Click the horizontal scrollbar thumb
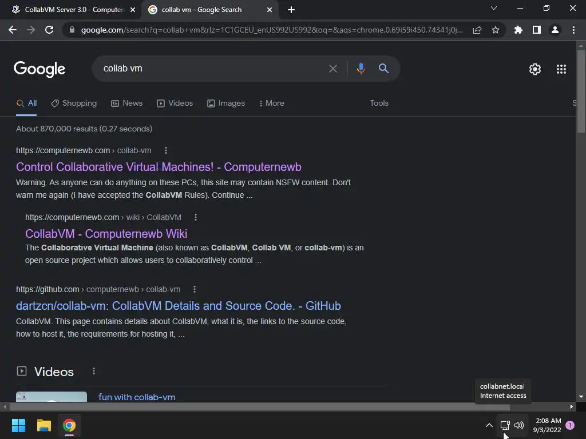The width and height of the screenshot is (586, 439). click(x=260, y=407)
